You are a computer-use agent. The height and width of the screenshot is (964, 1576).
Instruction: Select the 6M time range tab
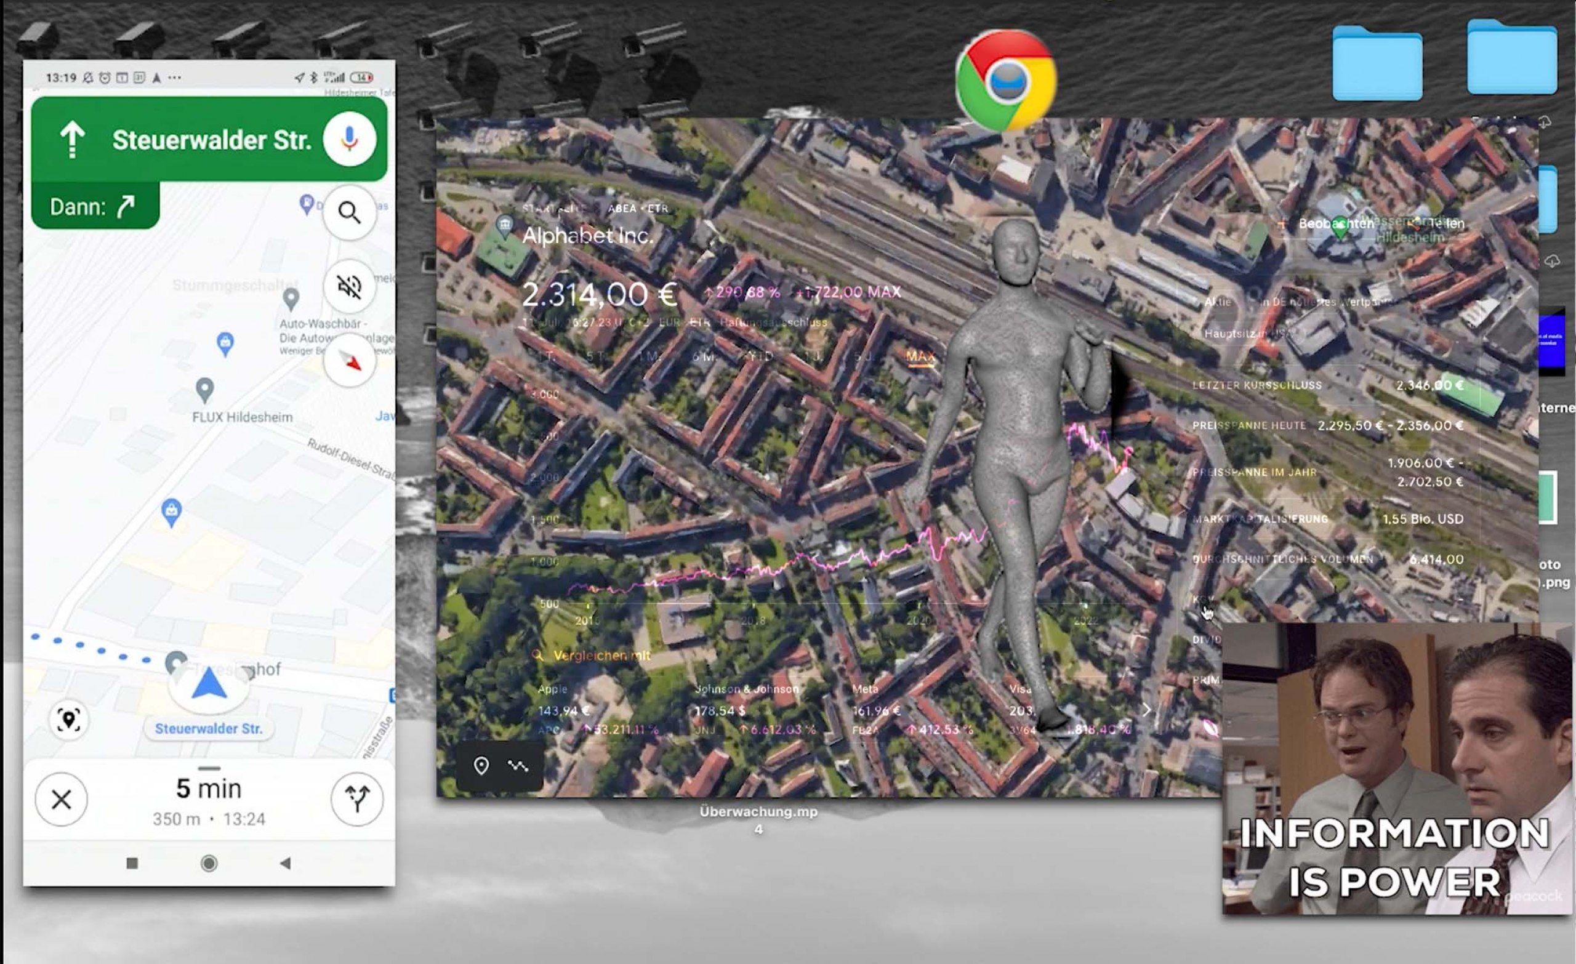coord(704,356)
